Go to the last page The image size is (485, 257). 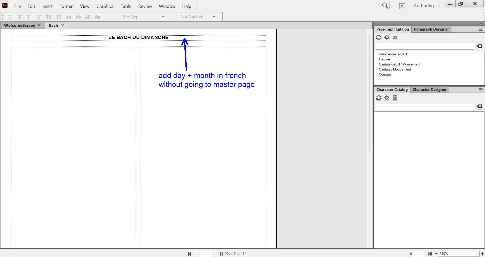pos(221,254)
